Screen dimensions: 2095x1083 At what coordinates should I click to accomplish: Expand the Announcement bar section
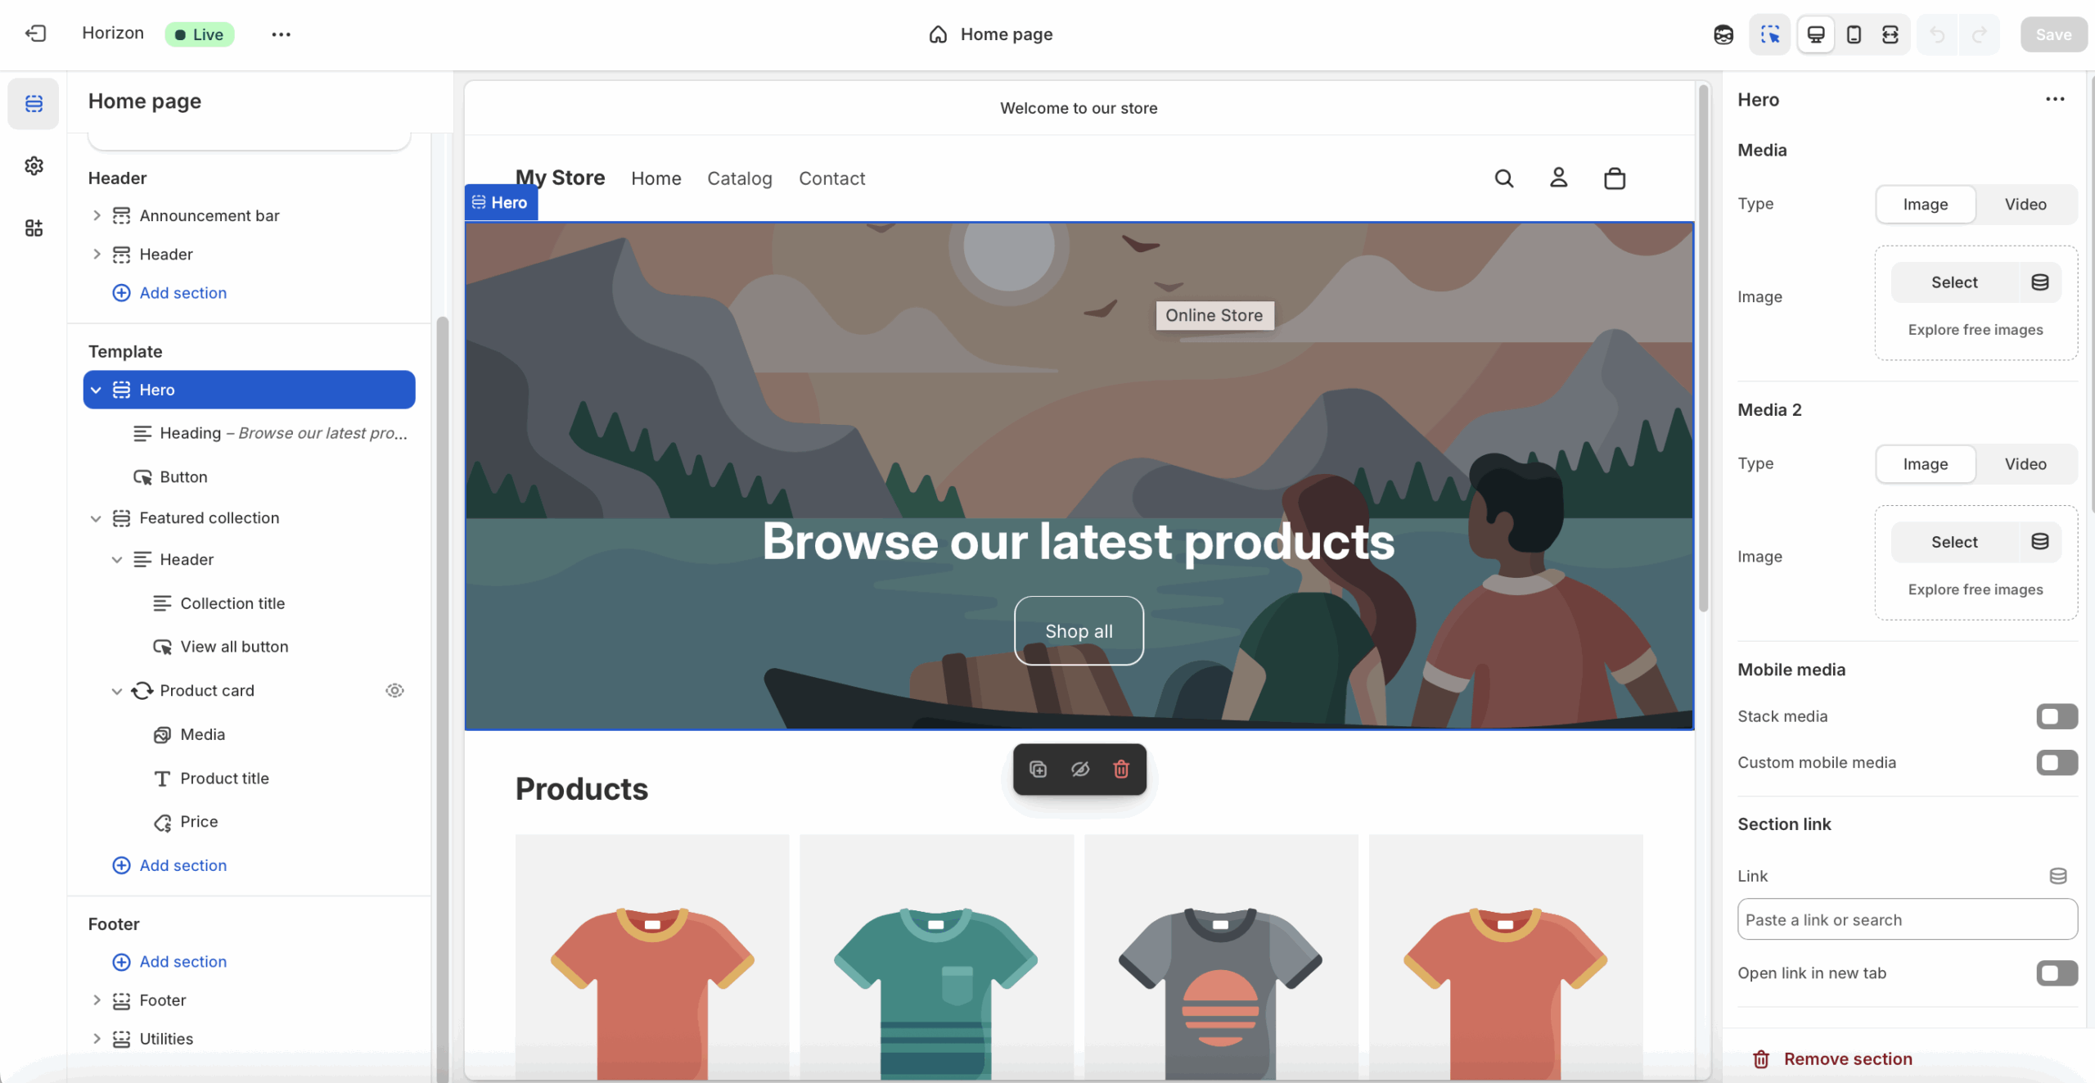[x=97, y=215]
